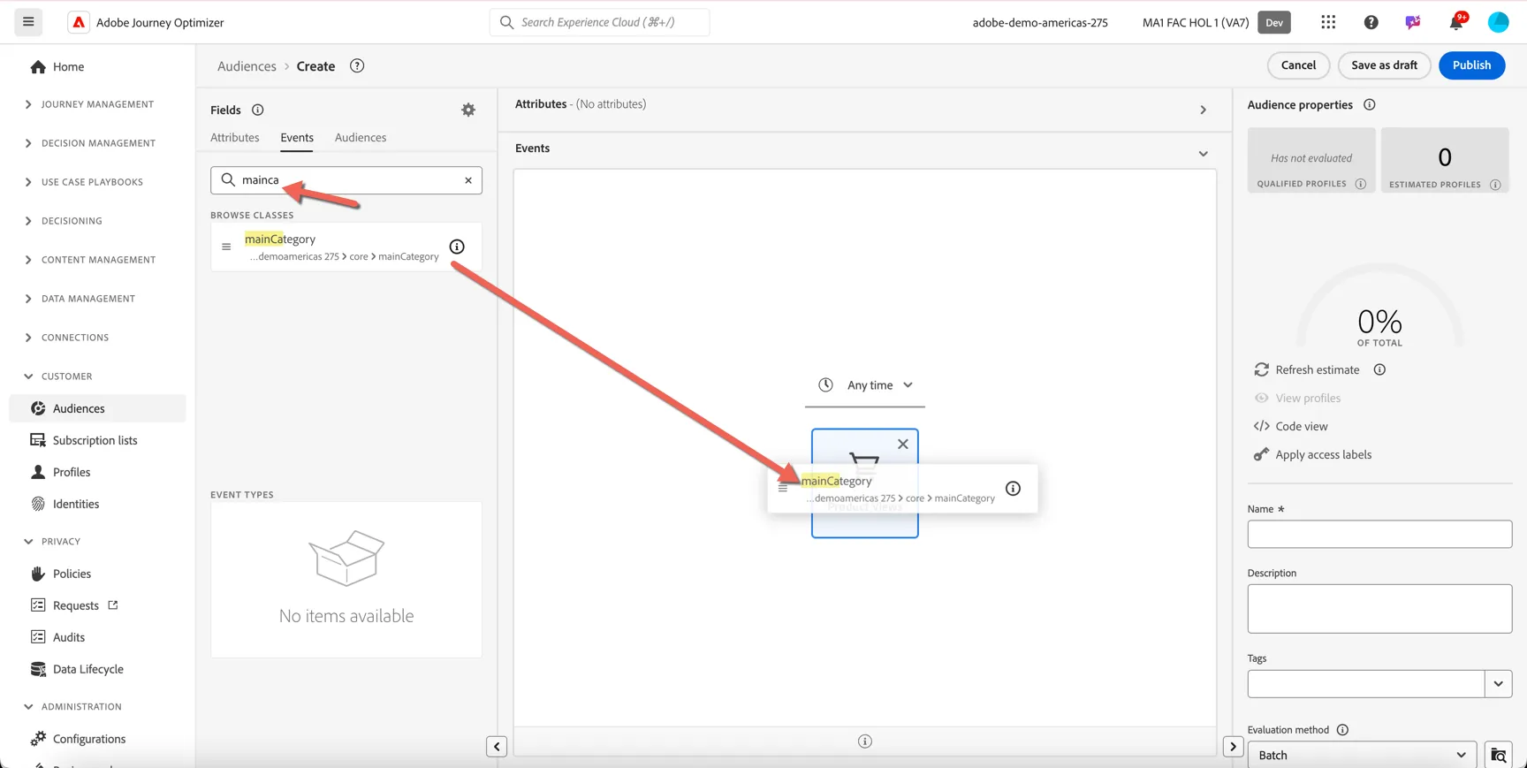Screen dimensions: 1527x768
Task: Open the notifications bell
Action: pos(1456,22)
